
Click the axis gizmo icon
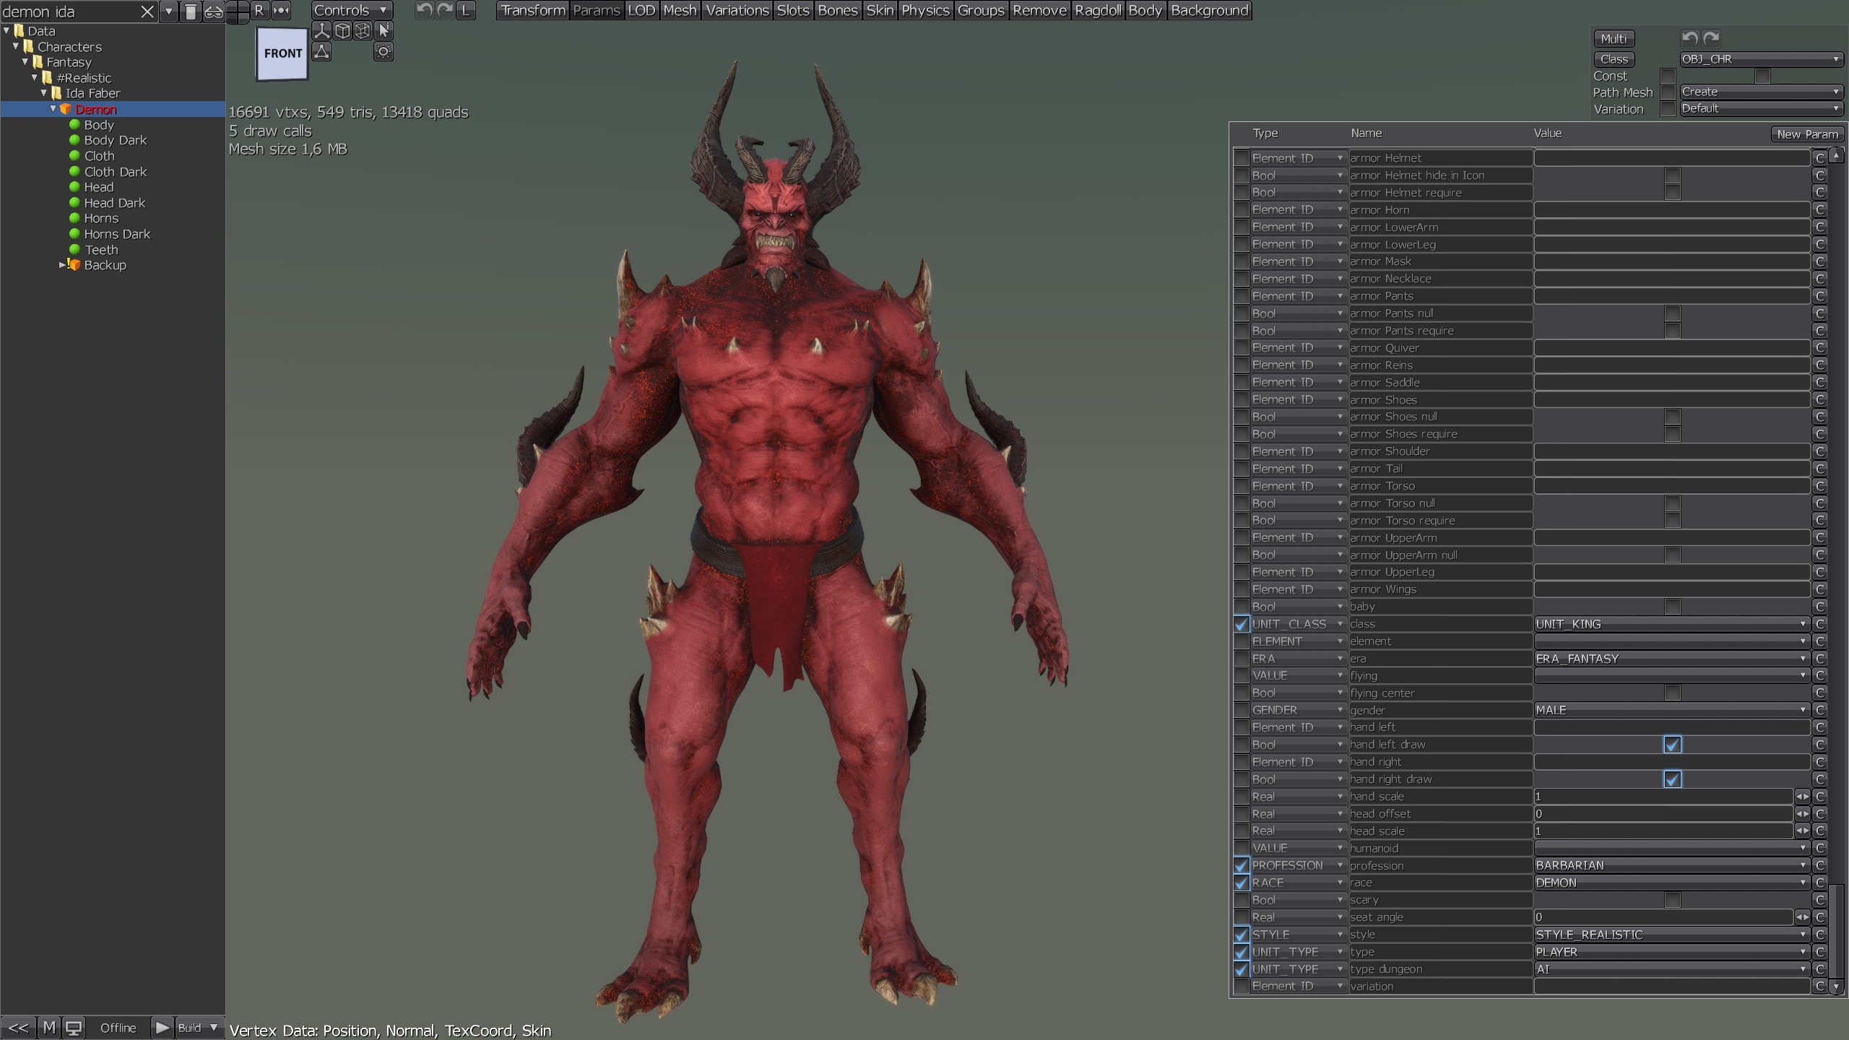click(321, 30)
